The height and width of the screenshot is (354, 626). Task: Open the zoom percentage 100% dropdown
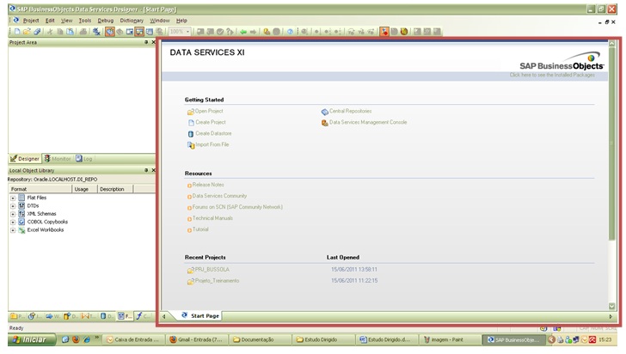[179, 32]
